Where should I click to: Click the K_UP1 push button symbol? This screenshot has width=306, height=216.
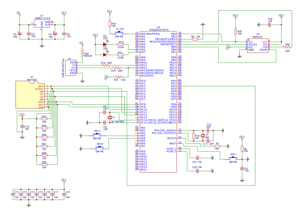pyautogui.click(x=119, y=33)
